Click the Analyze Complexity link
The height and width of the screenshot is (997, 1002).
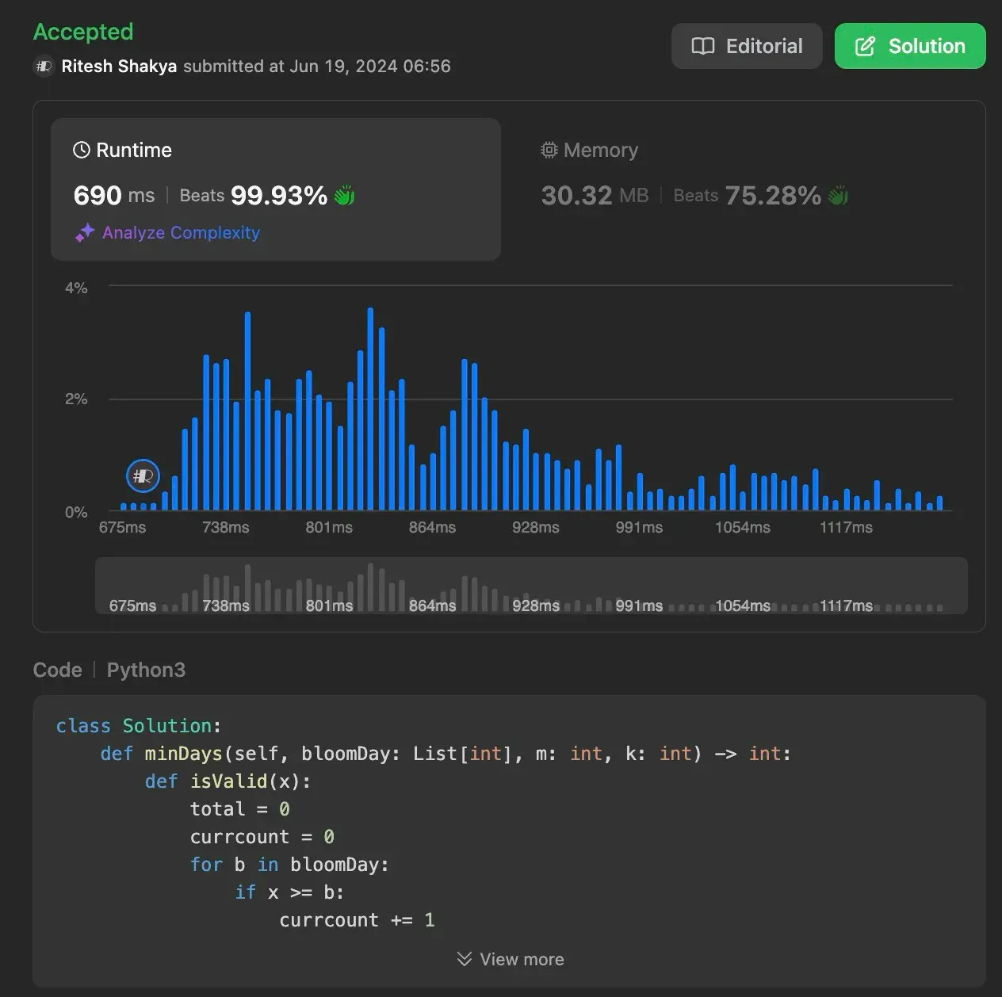coord(181,232)
